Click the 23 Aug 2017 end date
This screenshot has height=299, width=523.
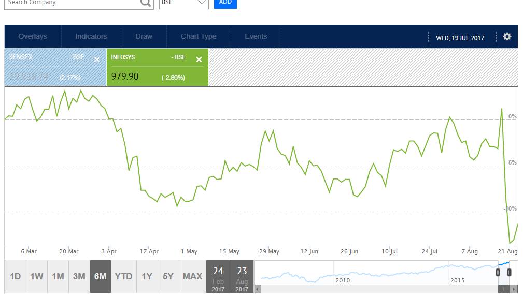[x=242, y=278]
